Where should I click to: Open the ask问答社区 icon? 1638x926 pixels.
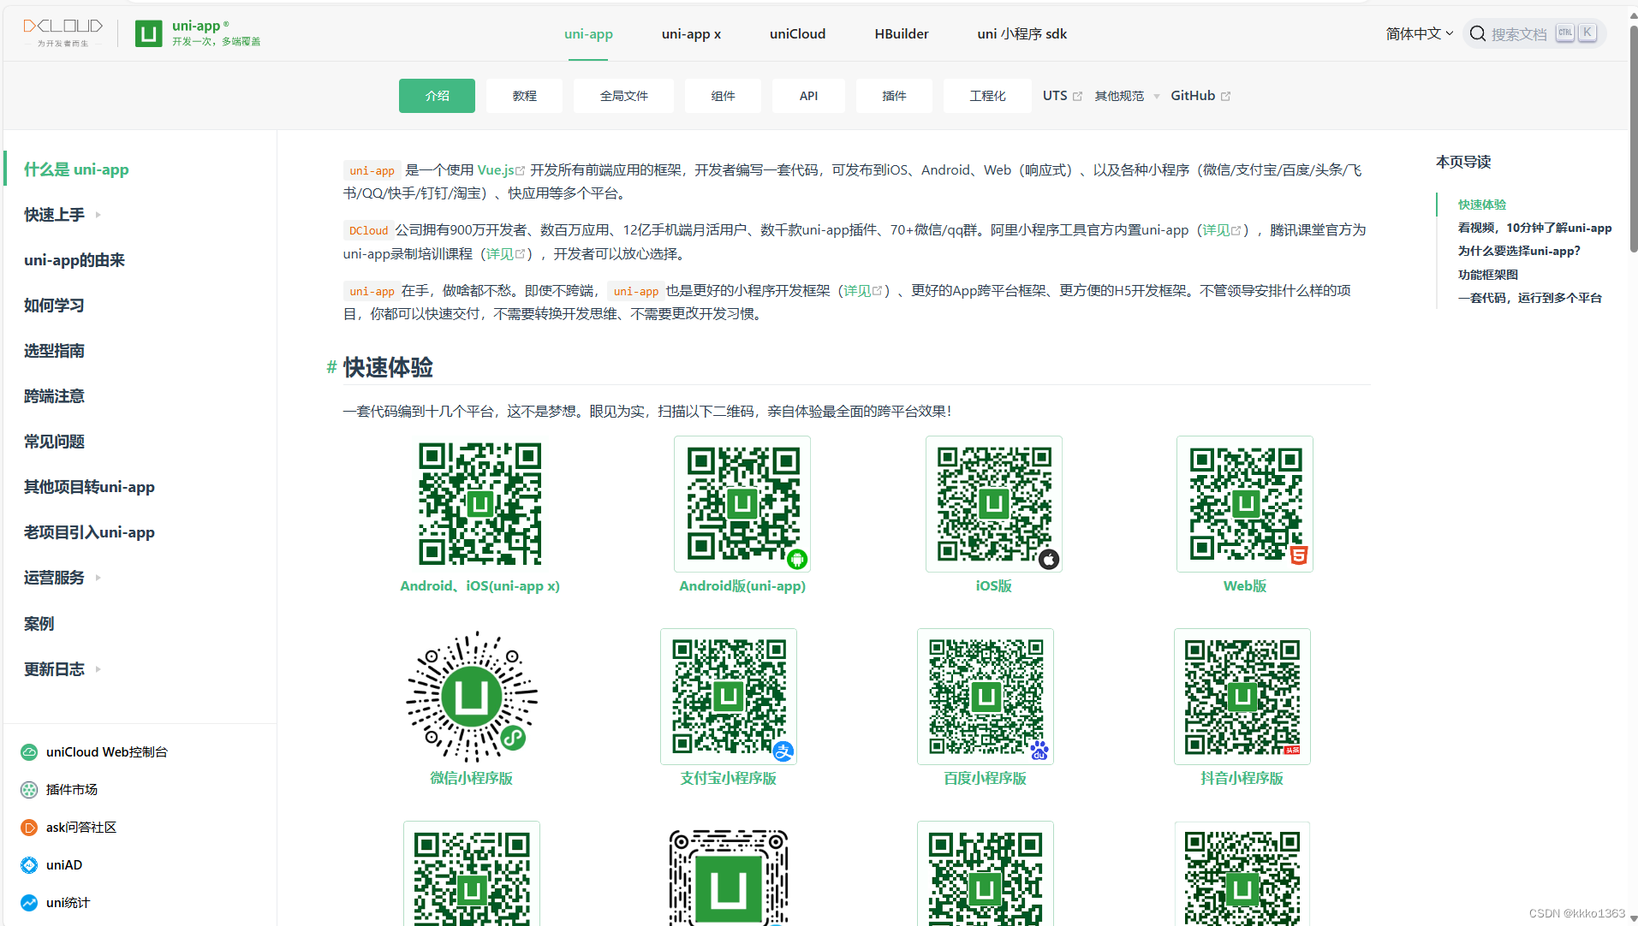29,828
